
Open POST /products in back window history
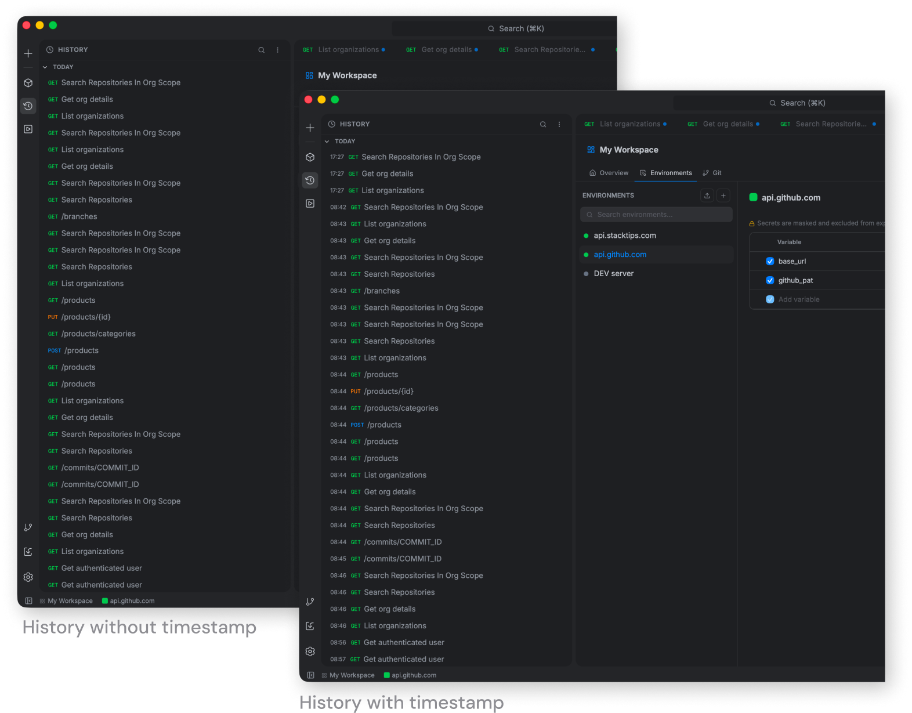165,351
